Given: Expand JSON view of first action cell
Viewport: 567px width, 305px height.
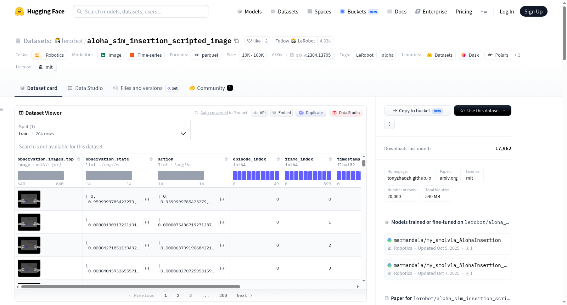Looking at the screenshot, I should [x=222, y=199].
